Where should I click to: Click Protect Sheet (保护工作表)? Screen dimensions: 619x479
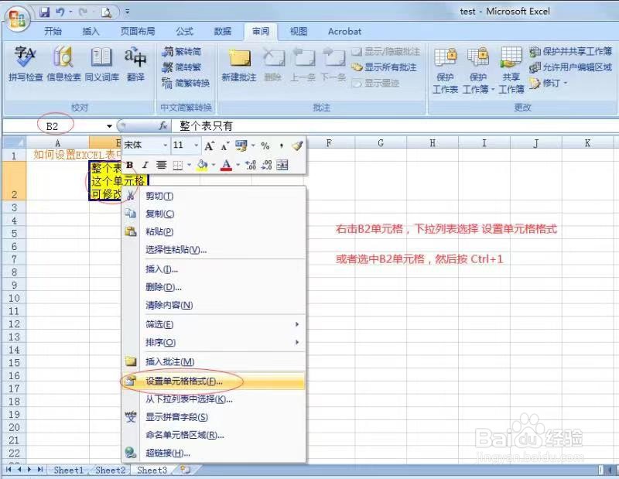(446, 70)
